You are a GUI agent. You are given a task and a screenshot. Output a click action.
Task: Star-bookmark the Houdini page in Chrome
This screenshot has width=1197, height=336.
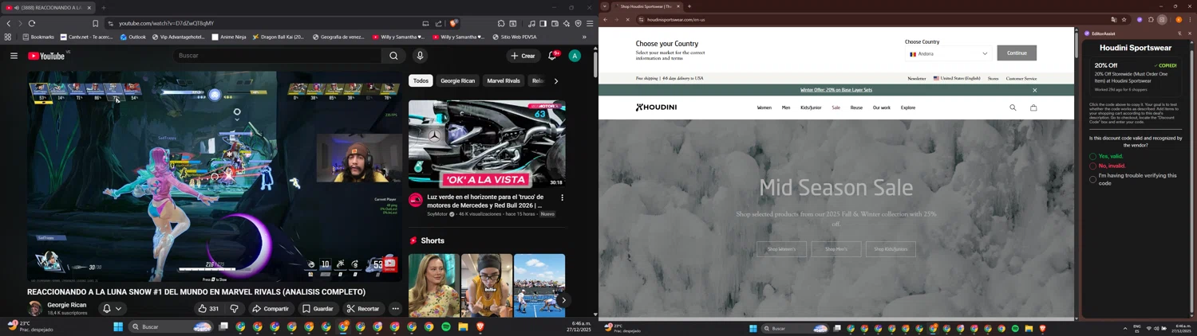pyautogui.click(x=1124, y=20)
